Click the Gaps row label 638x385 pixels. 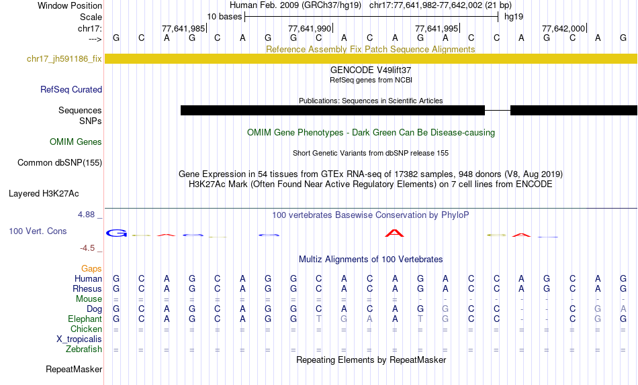click(x=91, y=269)
